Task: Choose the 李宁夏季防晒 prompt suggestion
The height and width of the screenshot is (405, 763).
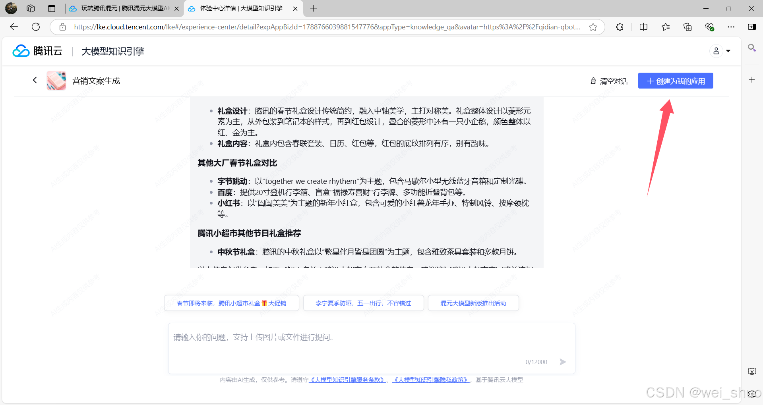Action: pos(363,303)
